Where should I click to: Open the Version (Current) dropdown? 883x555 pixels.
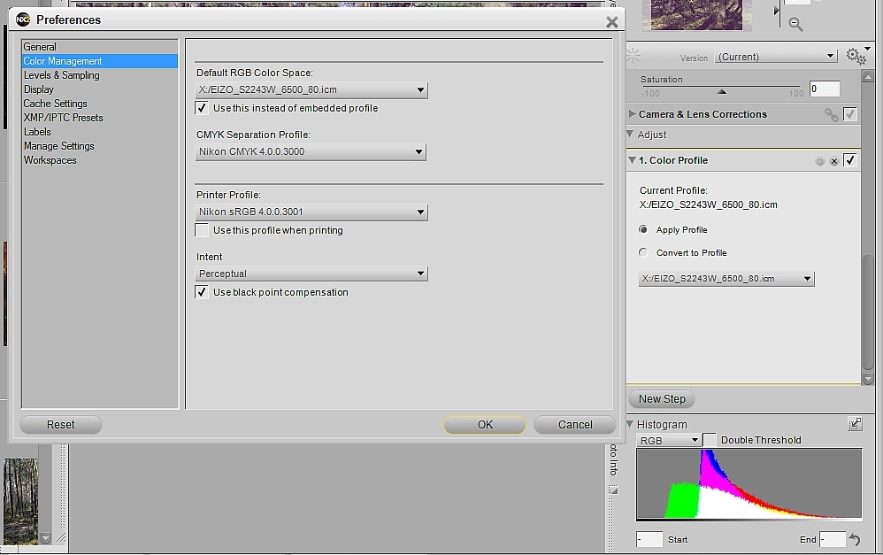point(775,57)
